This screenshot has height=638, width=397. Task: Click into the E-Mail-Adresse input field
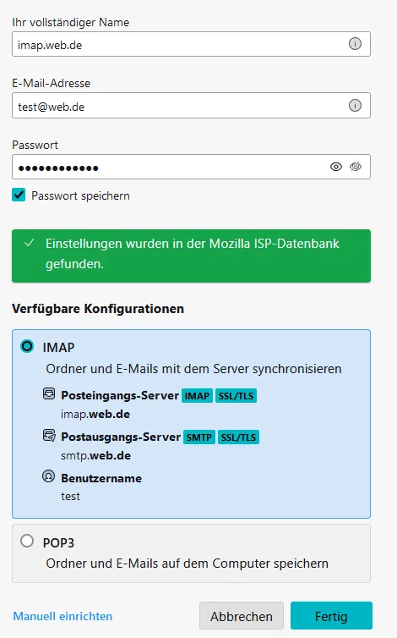tap(191, 106)
